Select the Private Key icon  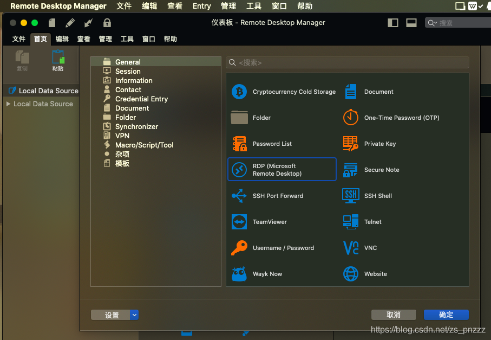coord(351,144)
